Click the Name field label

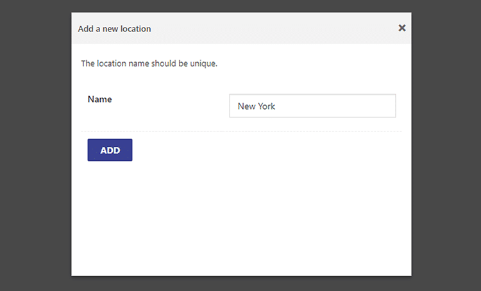pos(99,99)
